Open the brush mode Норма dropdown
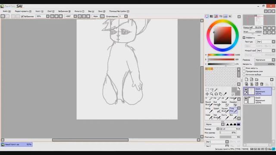 click(215, 124)
